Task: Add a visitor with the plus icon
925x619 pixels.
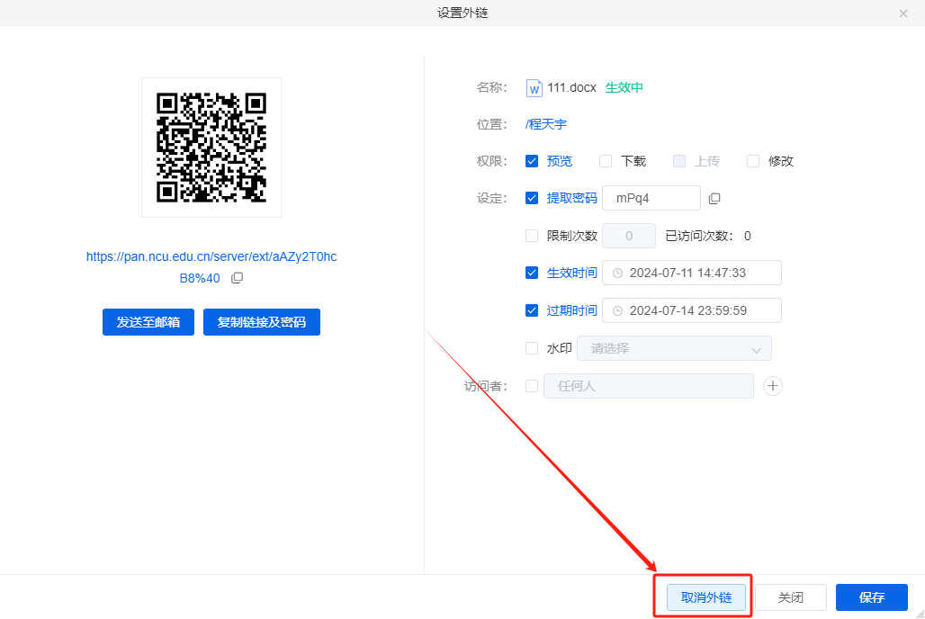Action: 773,386
